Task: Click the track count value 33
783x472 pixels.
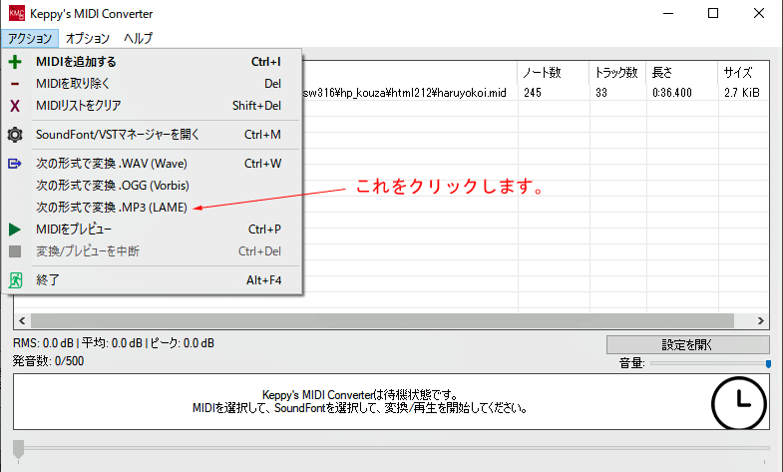Action: pos(601,93)
